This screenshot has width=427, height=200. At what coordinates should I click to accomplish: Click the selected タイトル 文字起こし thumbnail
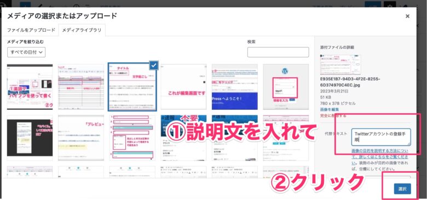click(132, 87)
